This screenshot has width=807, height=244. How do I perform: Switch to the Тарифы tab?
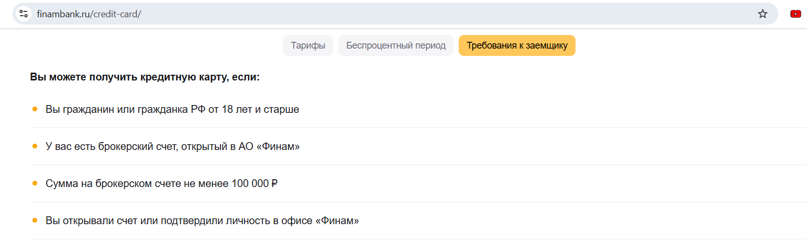pos(308,45)
